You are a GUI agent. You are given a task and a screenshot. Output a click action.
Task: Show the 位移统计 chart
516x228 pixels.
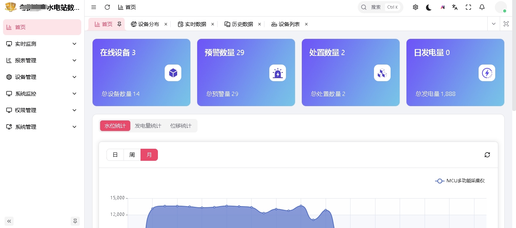coord(181,126)
